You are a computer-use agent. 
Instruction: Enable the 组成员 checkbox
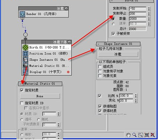pos(100,66)
